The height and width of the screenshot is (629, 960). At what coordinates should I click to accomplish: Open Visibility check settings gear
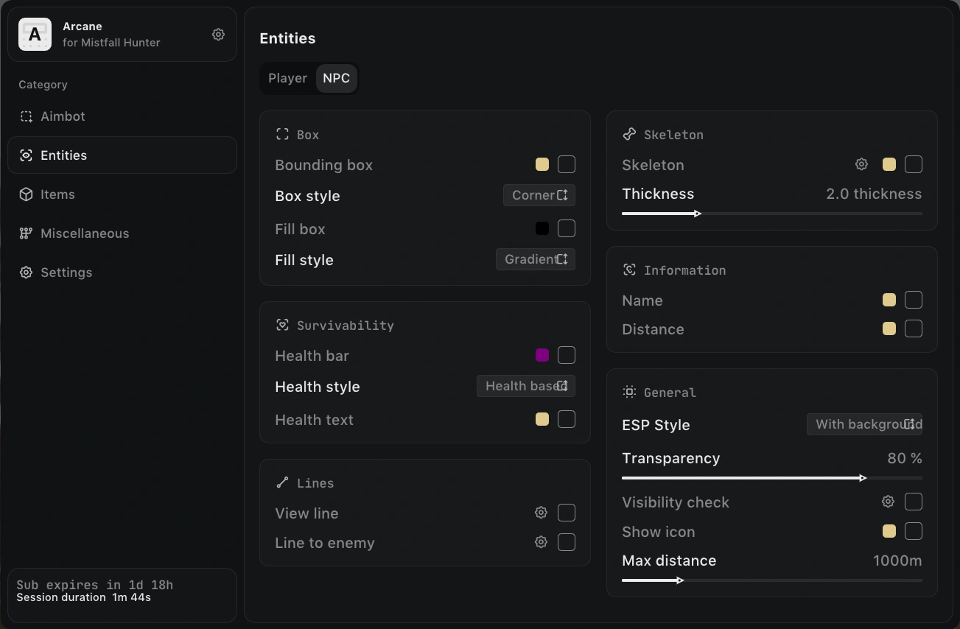tap(888, 502)
